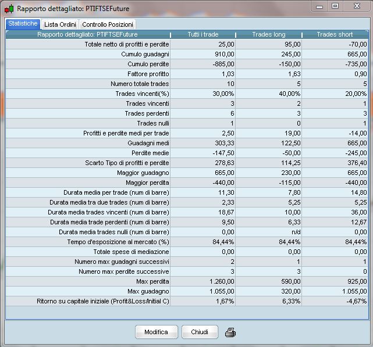This screenshot has width=373, height=347.
Task: Select the 'Max perdita' row label
Action: point(152,281)
